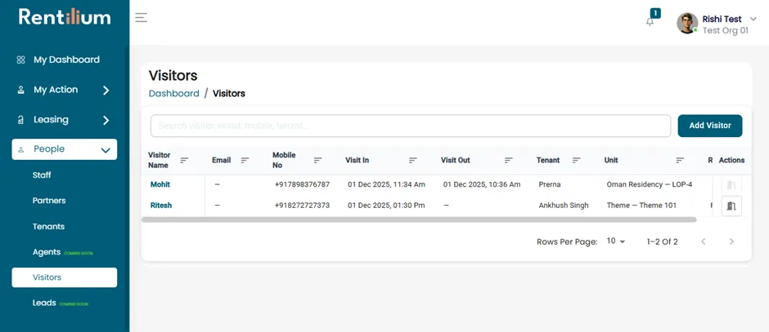Click the Test Org 01 label
Image resolution: width=769 pixels, height=332 pixels.
[726, 30]
